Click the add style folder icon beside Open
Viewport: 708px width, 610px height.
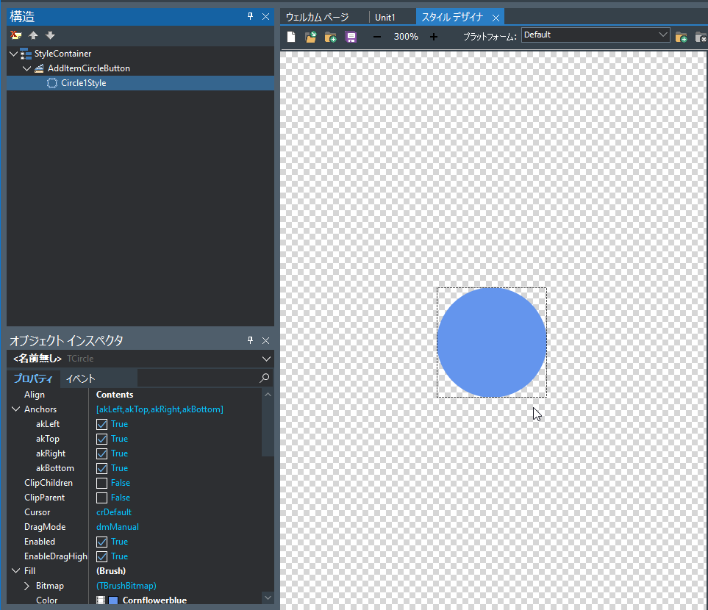click(x=331, y=37)
